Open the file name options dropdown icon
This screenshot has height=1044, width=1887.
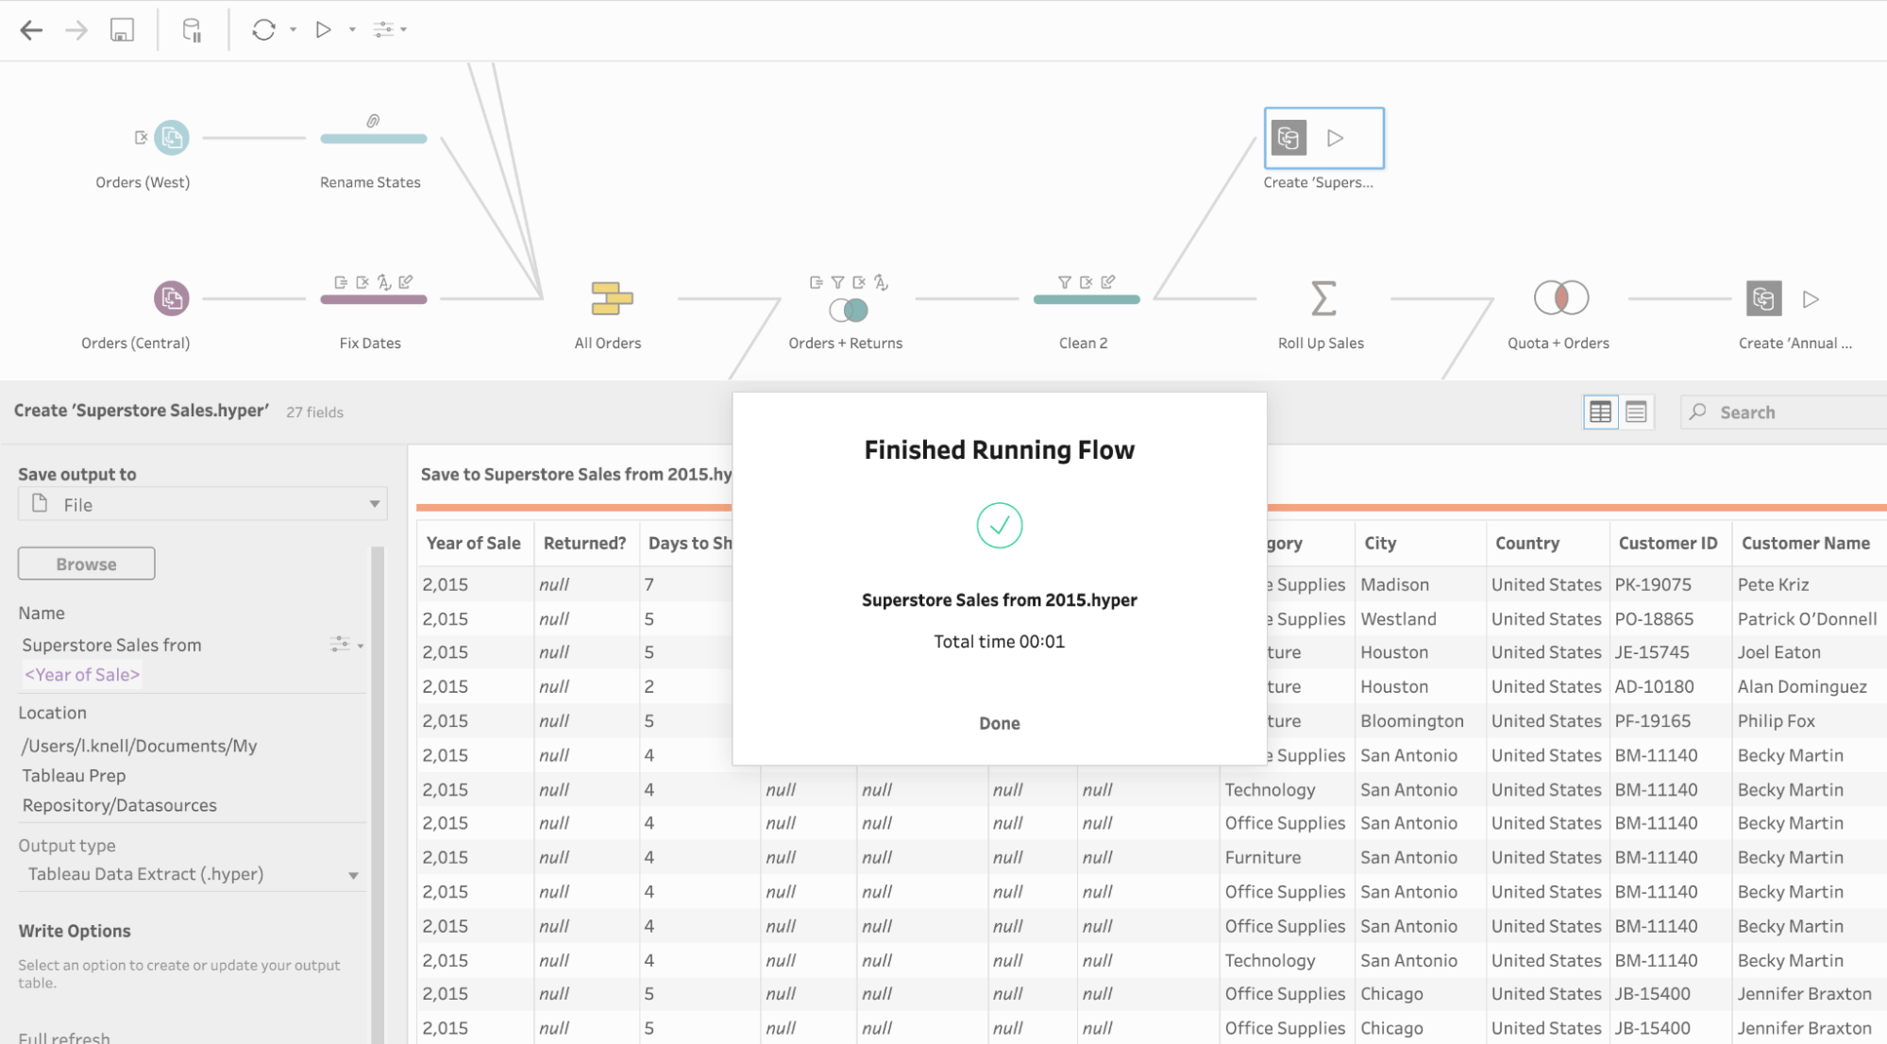(x=345, y=645)
